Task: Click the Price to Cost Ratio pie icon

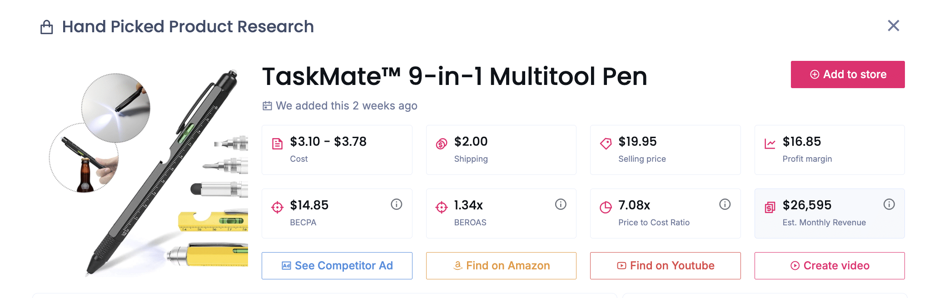Action: coord(606,208)
